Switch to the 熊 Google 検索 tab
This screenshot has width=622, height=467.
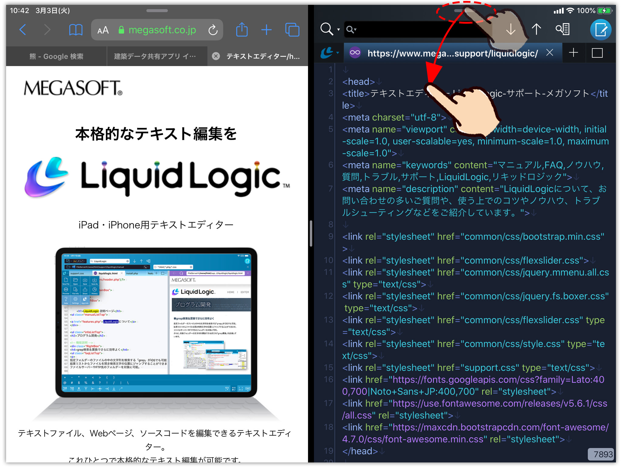pyautogui.click(x=56, y=56)
